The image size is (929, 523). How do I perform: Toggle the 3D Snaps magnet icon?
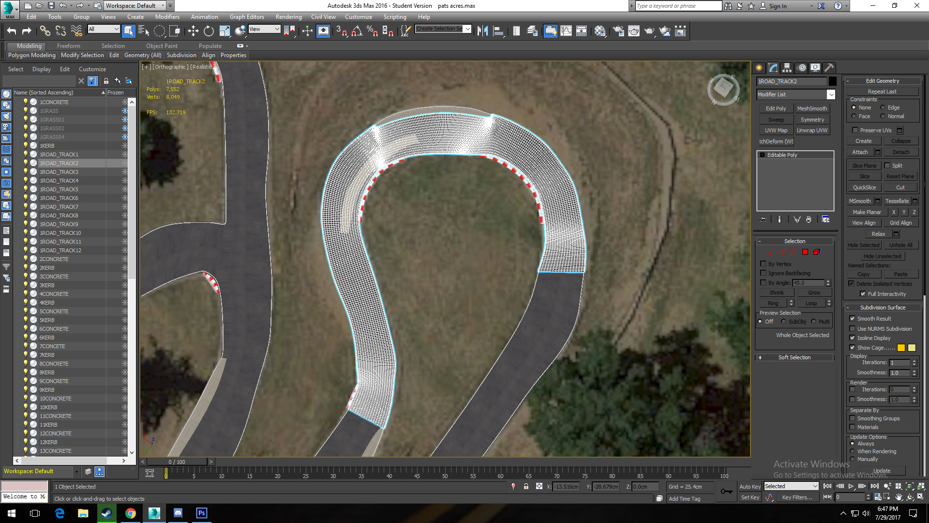pos(342,31)
